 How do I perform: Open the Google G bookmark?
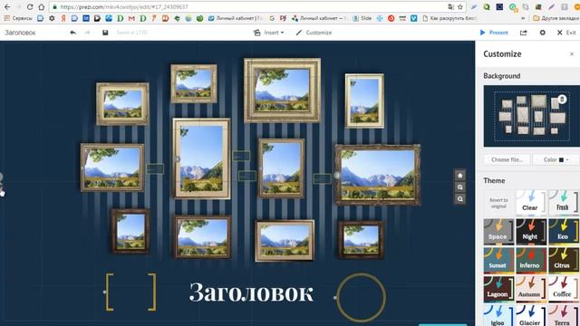(272, 18)
